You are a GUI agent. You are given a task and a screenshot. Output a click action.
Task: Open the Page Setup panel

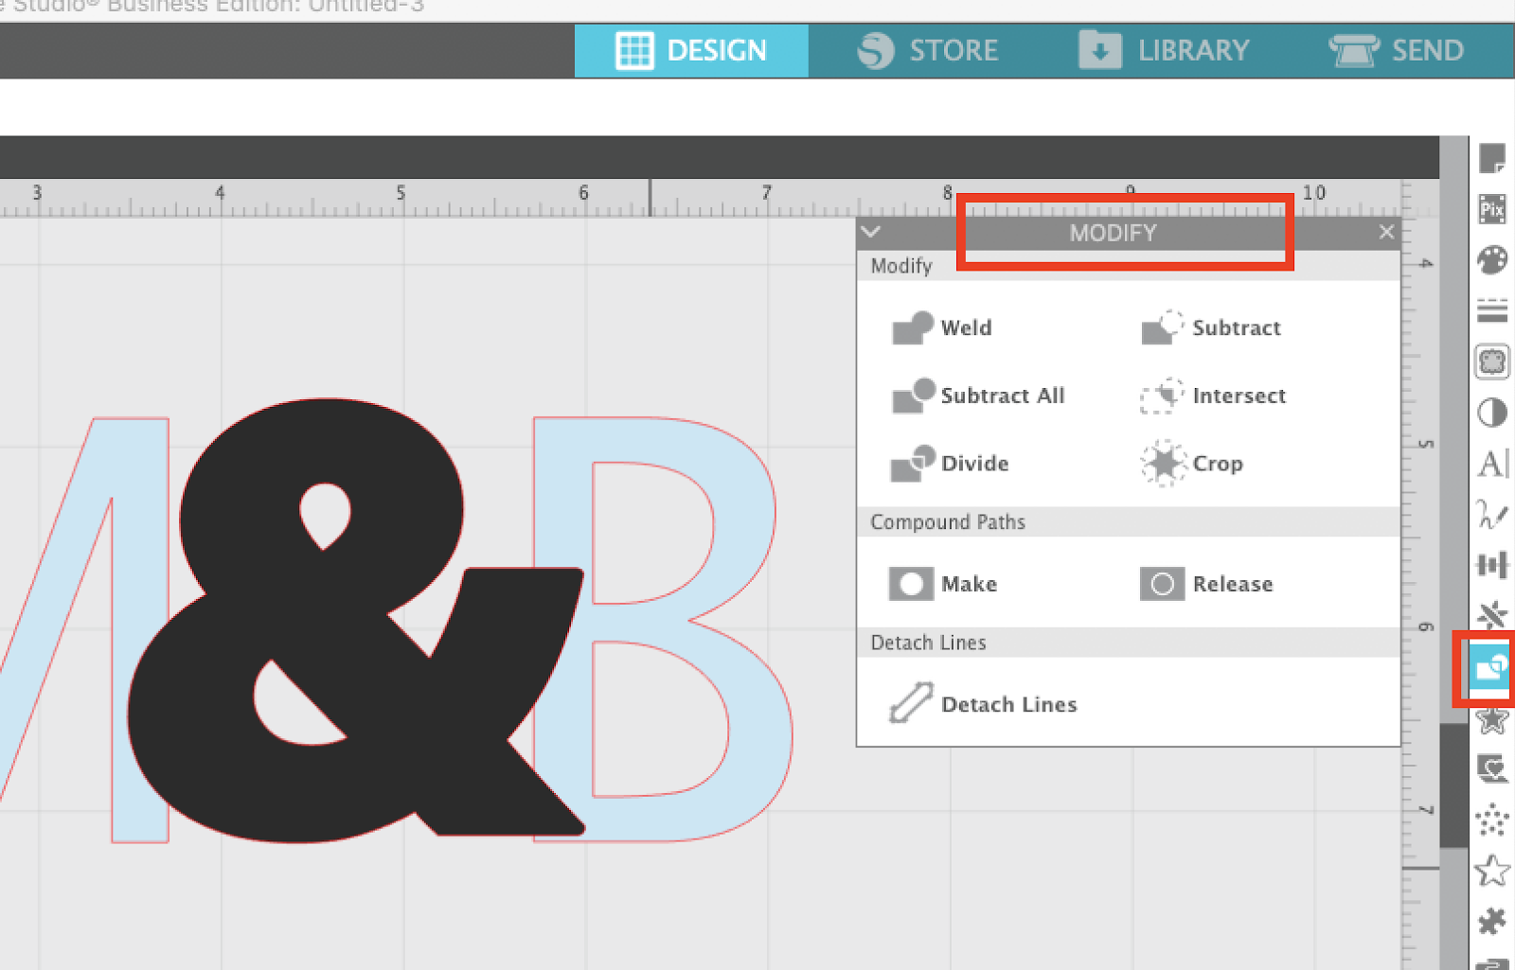(1491, 159)
